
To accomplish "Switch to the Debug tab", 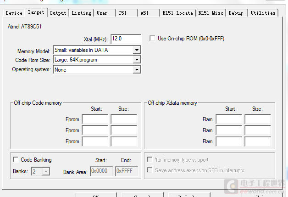I will [x=237, y=13].
